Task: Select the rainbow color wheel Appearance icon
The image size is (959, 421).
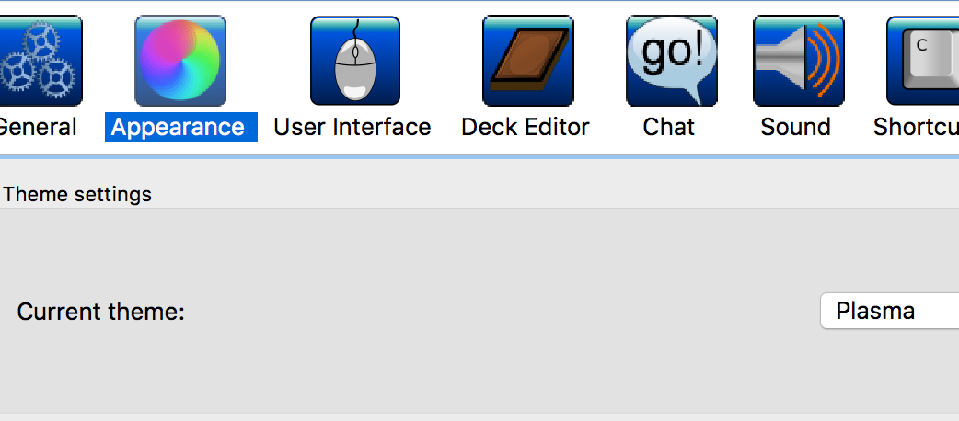Action: click(180, 61)
